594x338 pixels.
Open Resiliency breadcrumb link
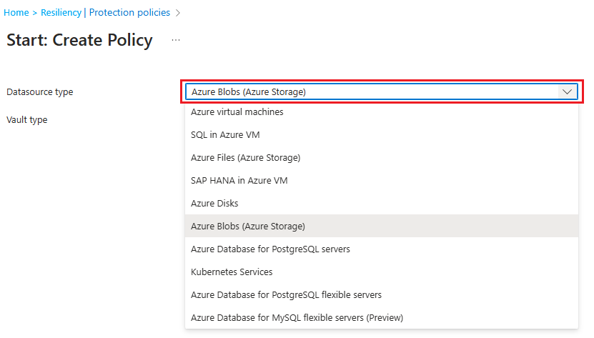(60, 13)
